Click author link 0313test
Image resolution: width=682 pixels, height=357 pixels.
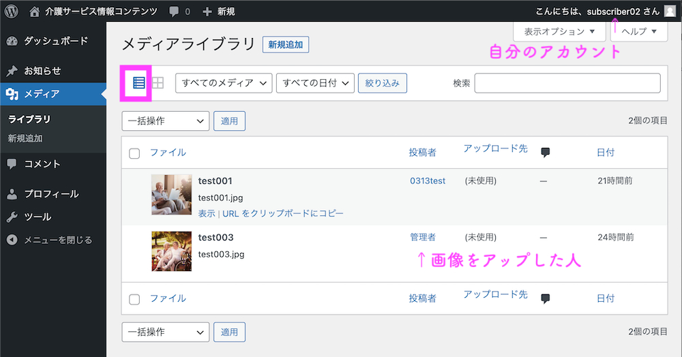coord(428,181)
